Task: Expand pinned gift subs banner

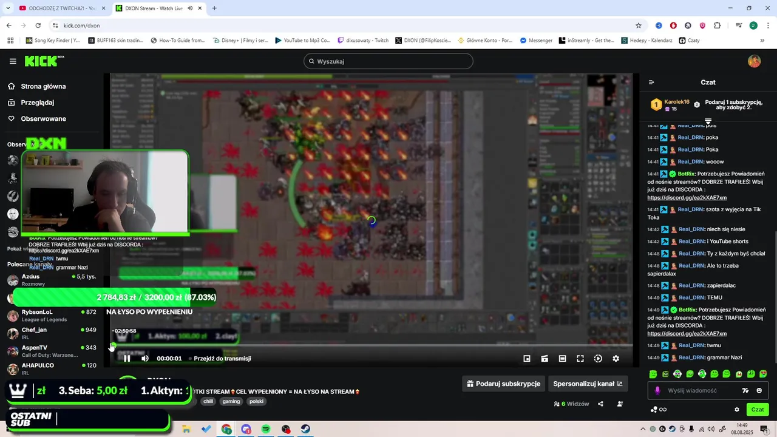Action: (708, 121)
